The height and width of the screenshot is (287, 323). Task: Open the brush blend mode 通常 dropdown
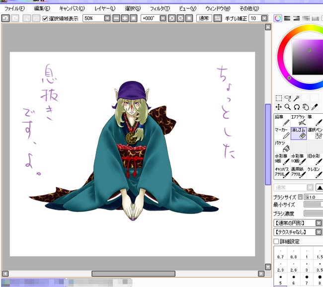(310, 188)
